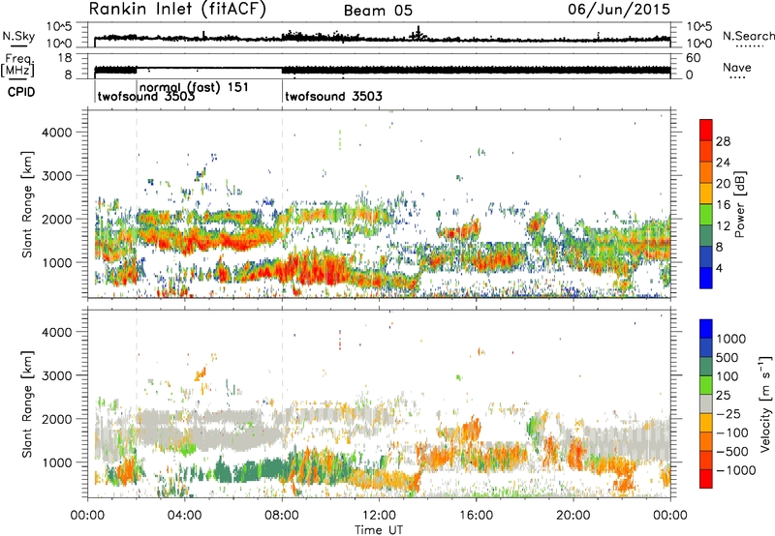The width and height of the screenshot is (775, 536).
Task: Click the '-25' tick on Velocity colorbar
Action: [x=728, y=413]
